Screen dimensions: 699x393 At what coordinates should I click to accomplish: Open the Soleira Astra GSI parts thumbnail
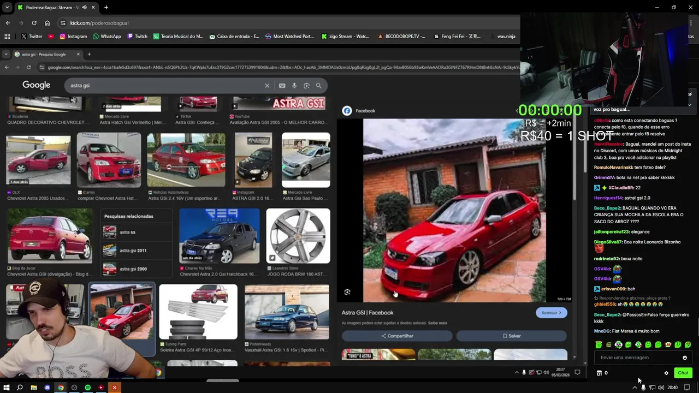pos(198,312)
